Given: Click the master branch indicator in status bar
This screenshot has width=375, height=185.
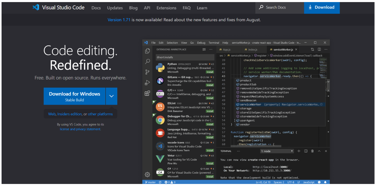Looking at the screenshot, I should pos(151,182).
